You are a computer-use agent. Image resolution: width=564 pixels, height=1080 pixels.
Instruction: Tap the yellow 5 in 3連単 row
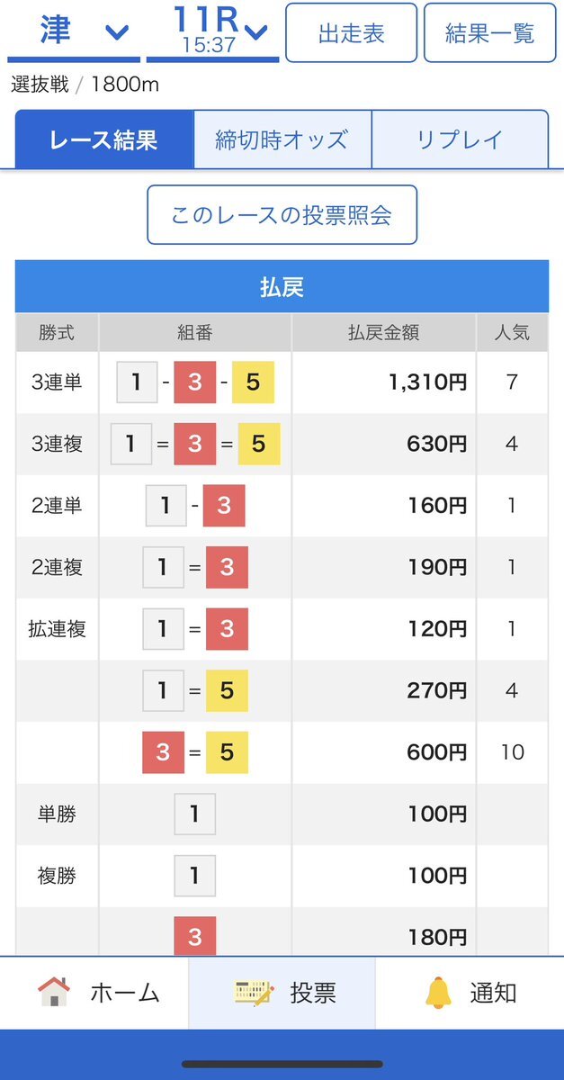[x=253, y=382]
